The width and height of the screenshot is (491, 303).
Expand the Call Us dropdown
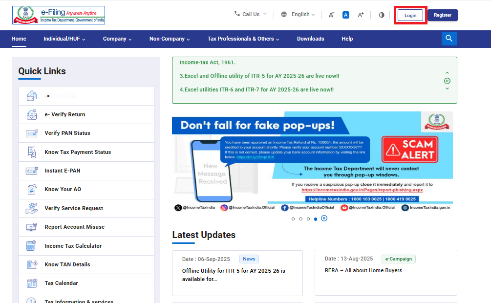point(251,14)
